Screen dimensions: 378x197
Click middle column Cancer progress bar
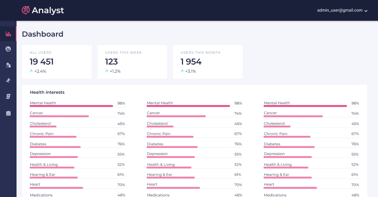176,116
